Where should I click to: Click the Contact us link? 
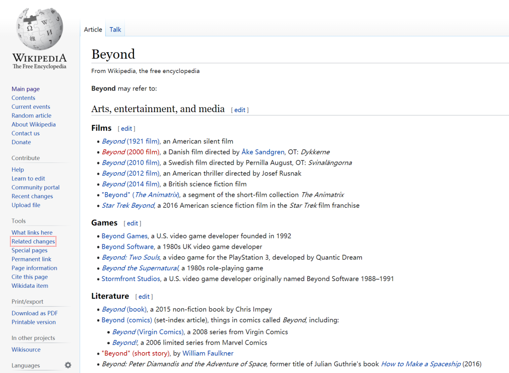pyautogui.click(x=25, y=133)
